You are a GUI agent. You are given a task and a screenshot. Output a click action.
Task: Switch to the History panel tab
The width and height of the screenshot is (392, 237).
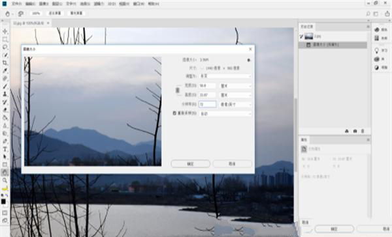(307, 27)
